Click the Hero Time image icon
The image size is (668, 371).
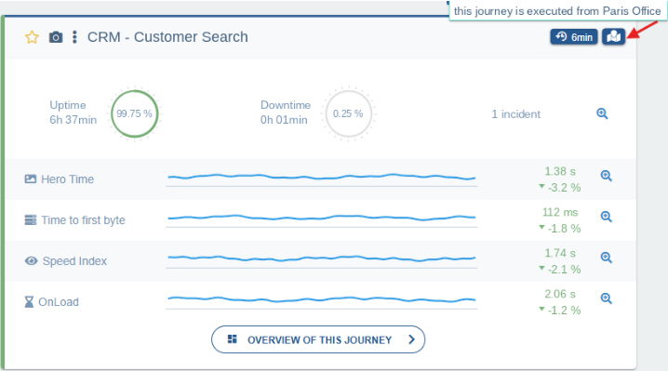pos(31,179)
